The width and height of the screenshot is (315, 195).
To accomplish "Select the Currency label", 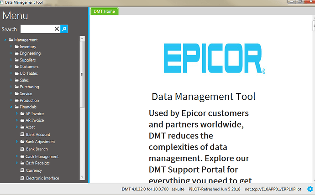I will coord(34,170).
